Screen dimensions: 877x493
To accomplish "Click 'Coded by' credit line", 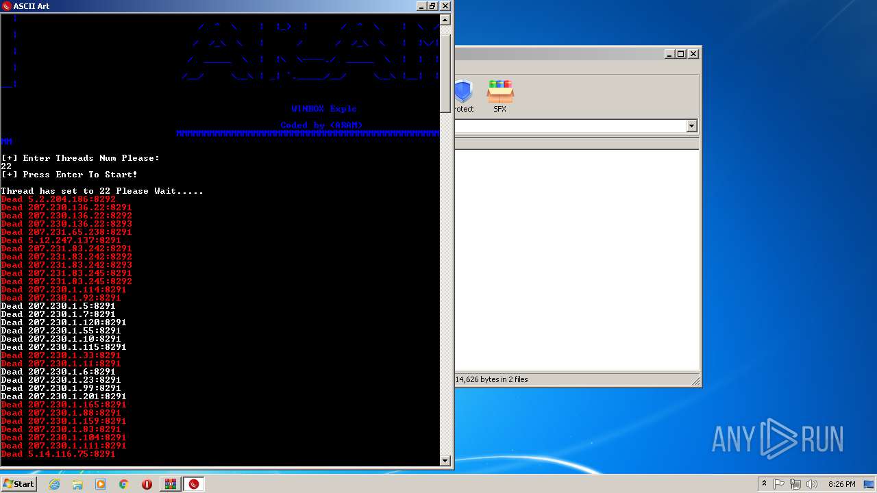I will tap(321, 125).
